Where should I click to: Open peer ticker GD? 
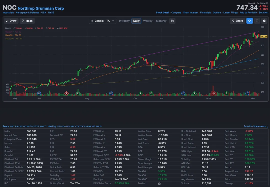pos(24,126)
